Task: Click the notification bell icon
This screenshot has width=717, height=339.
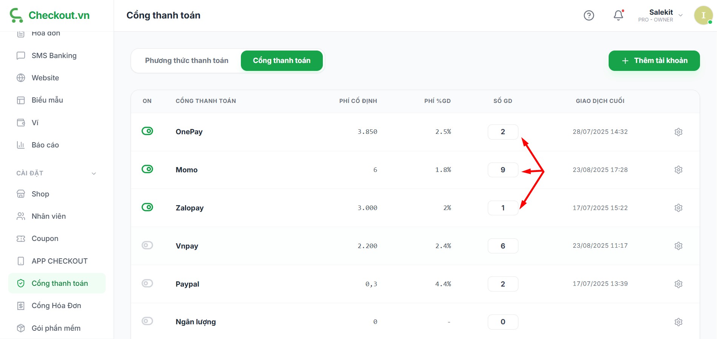Action: pyautogui.click(x=618, y=15)
